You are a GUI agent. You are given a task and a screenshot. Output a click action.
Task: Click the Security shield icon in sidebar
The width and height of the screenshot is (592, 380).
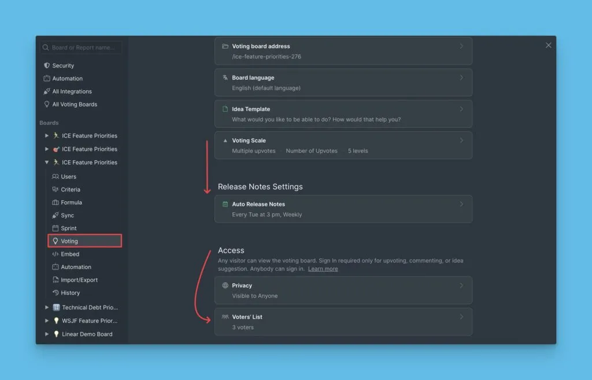pyautogui.click(x=47, y=66)
